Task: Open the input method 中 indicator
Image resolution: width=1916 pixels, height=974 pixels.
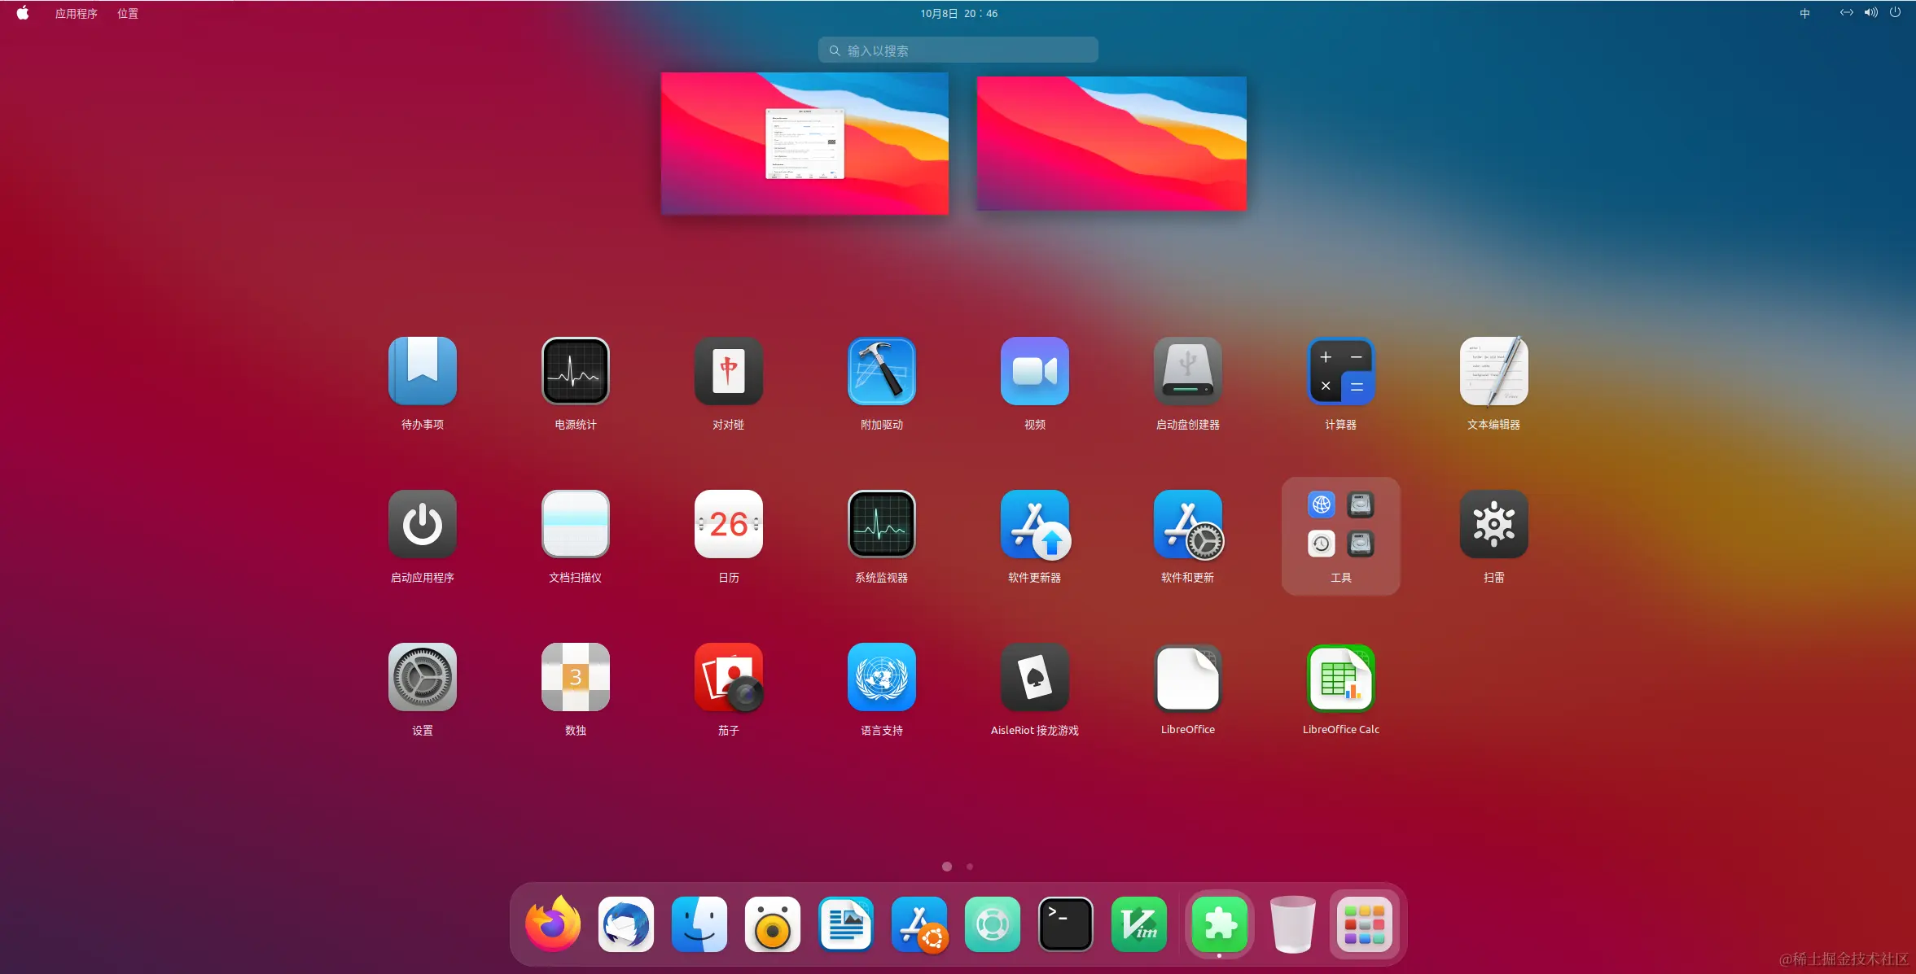Action: (1804, 13)
